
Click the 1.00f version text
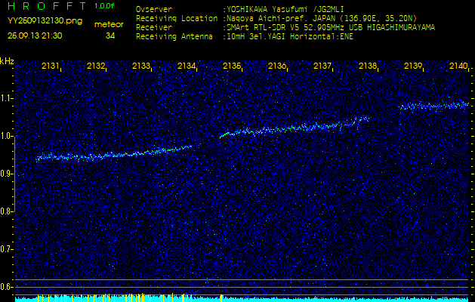[x=105, y=6]
